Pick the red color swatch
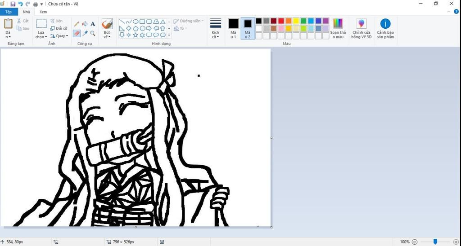461x246 pixels. [281, 21]
